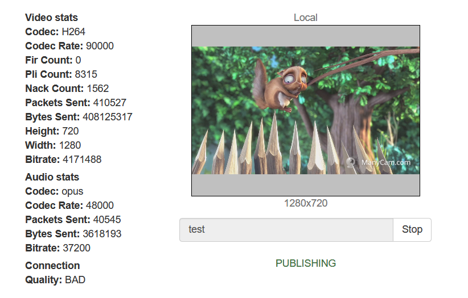Screen dimensions: 468x298
Task: Click the audio Codec Rate value 48000
Action: pyautogui.click(x=100, y=205)
